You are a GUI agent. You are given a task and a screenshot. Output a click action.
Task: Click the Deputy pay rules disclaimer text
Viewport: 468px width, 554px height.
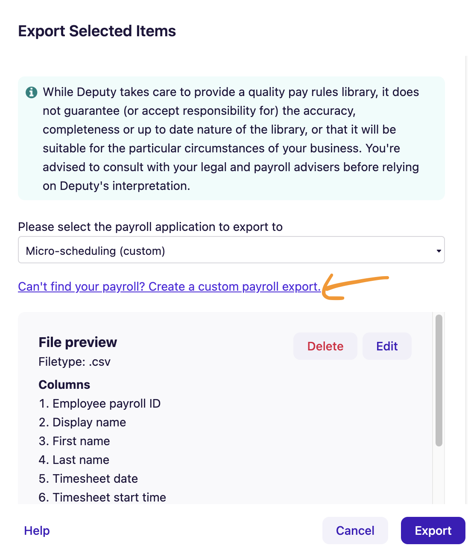click(231, 139)
